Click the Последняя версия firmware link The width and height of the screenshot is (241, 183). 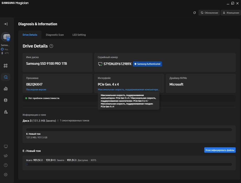tap(36, 89)
